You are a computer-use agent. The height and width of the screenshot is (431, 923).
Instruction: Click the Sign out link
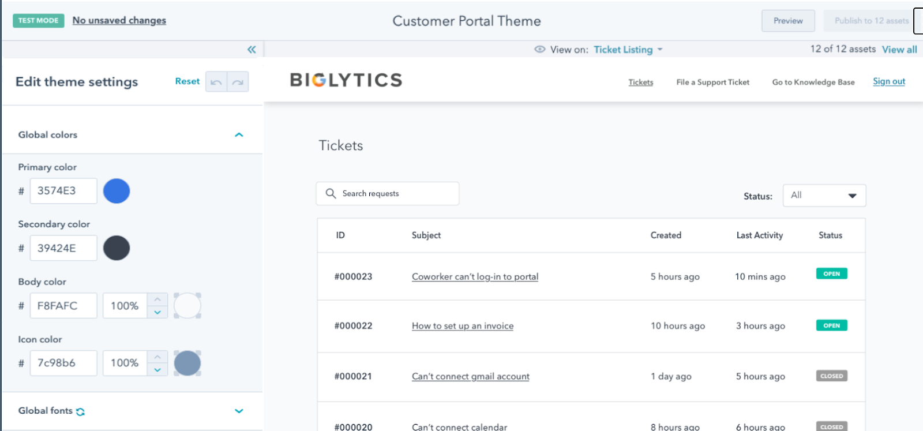tap(889, 81)
